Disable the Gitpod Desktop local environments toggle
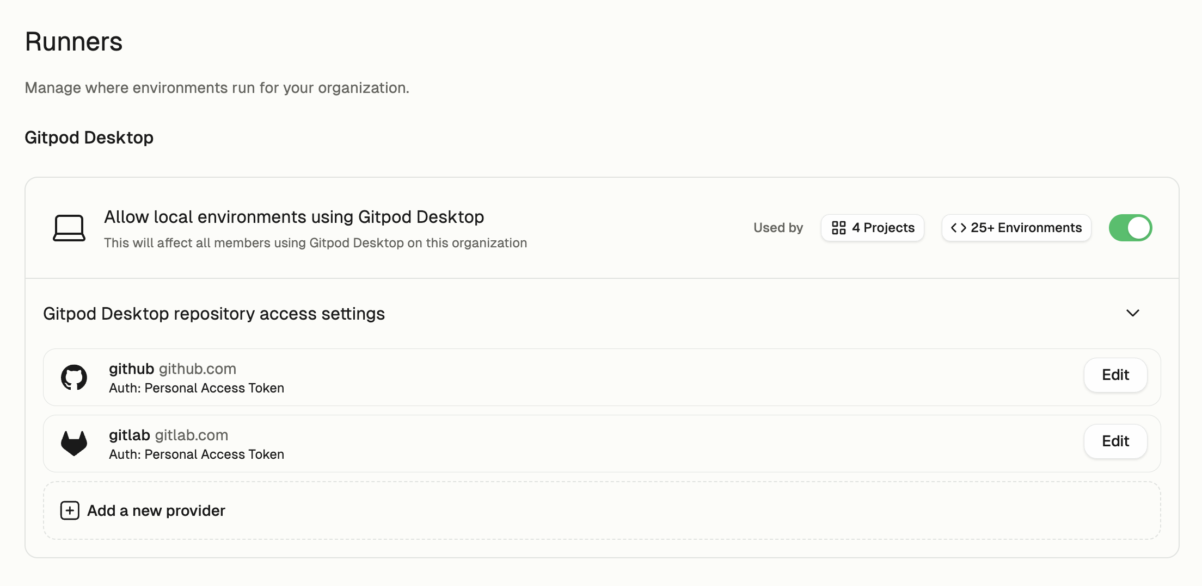 tap(1131, 228)
